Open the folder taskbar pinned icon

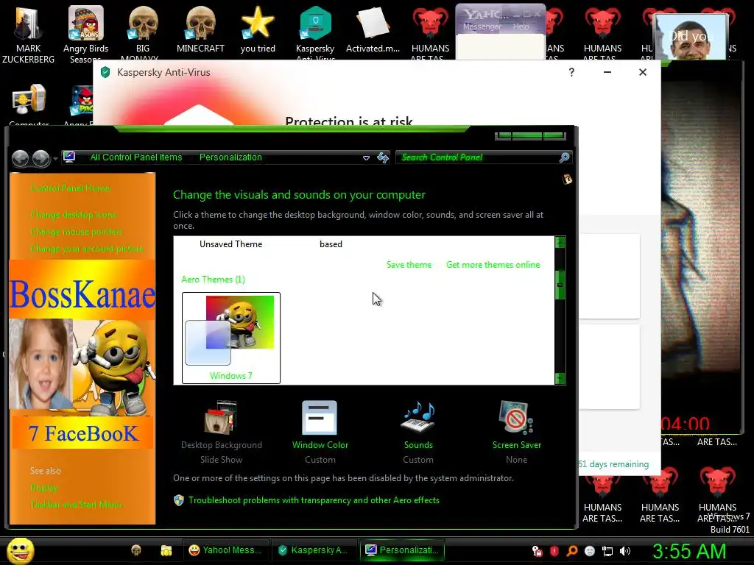coord(166,550)
